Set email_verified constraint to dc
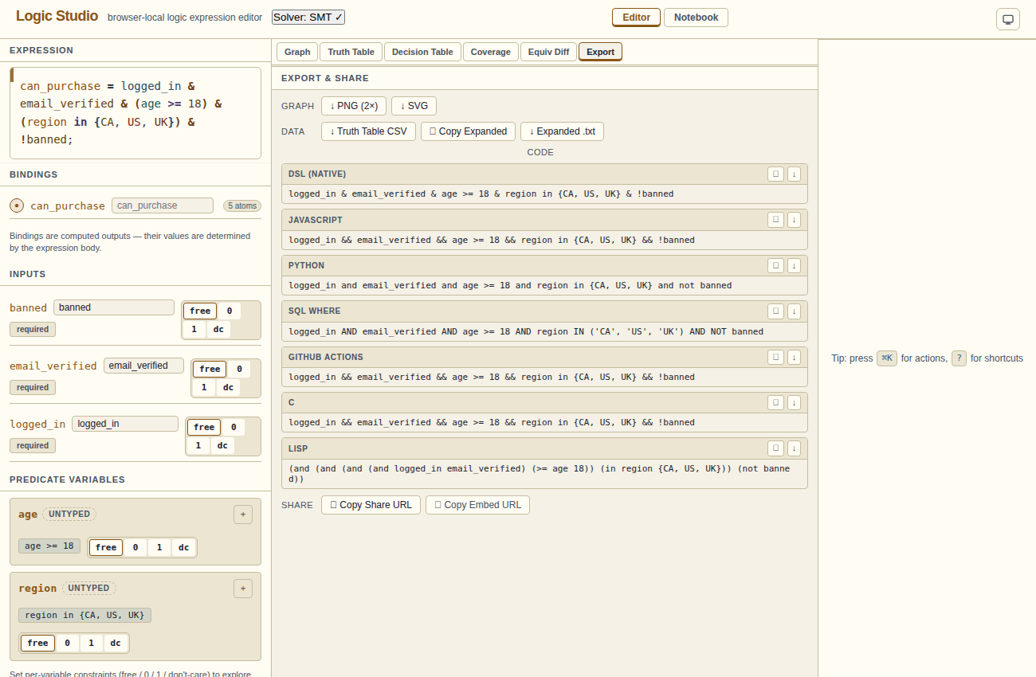The height and width of the screenshot is (677, 1036). coord(227,387)
